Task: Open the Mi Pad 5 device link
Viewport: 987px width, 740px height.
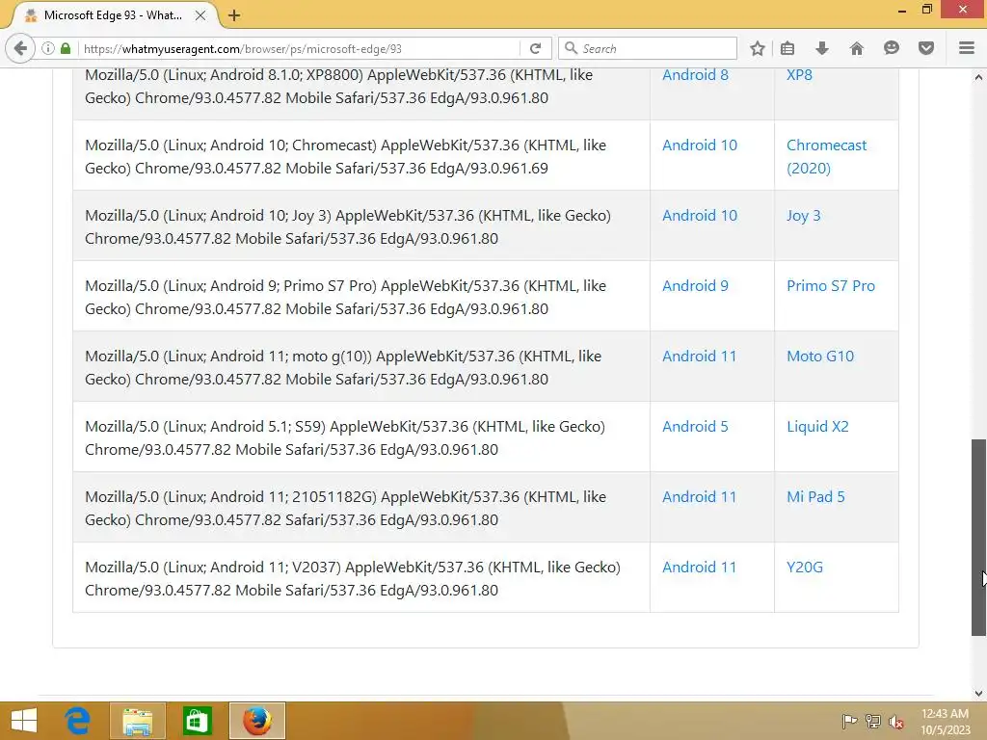Action: coord(815,498)
